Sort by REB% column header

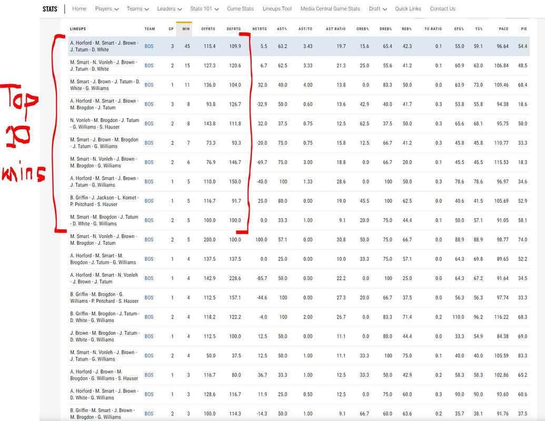tap(407, 29)
